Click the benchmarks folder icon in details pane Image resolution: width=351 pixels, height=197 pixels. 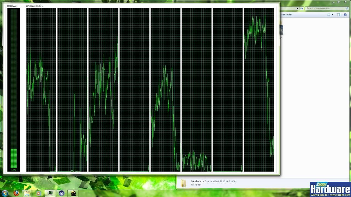184,183
